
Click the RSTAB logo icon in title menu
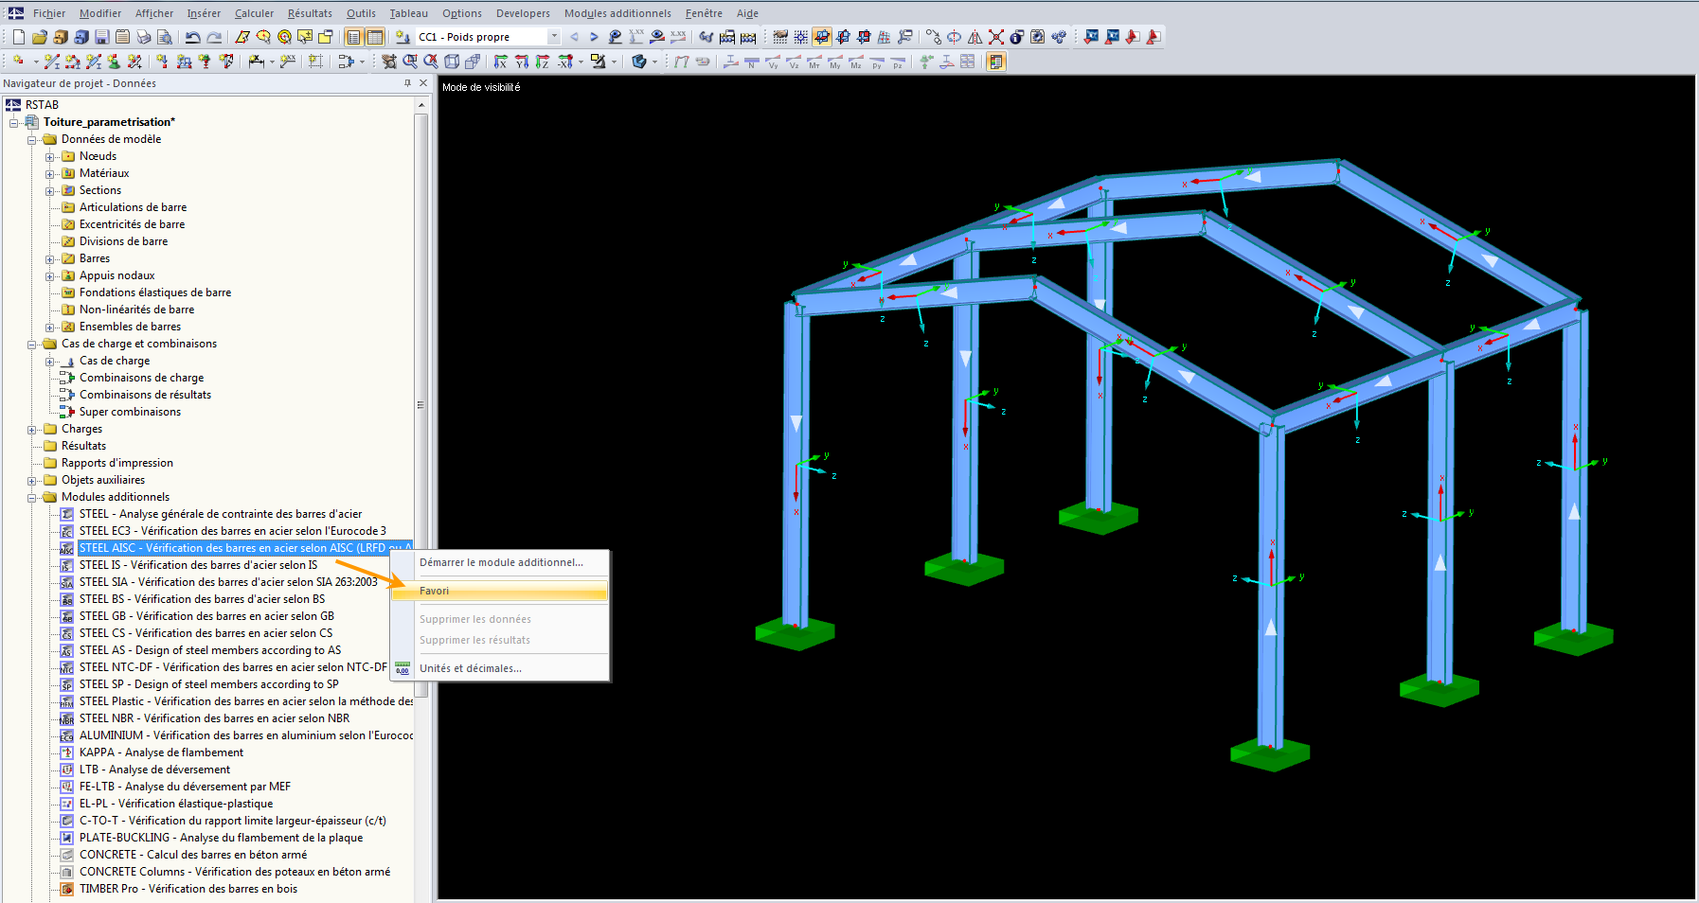pos(15,13)
